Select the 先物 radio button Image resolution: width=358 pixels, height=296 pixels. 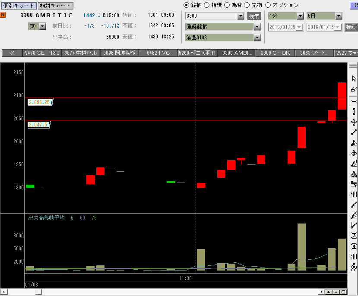click(x=247, y=5)
